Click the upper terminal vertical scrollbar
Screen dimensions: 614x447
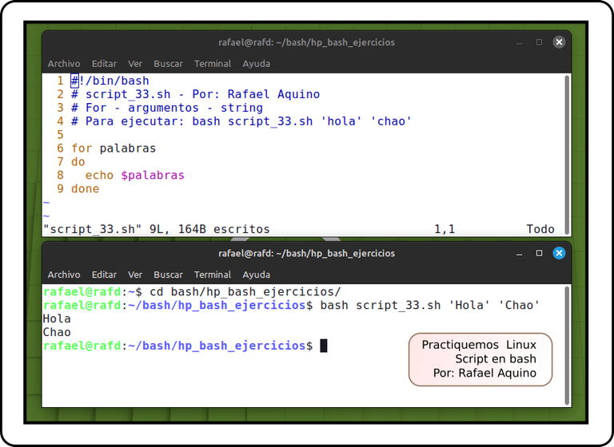567,155
